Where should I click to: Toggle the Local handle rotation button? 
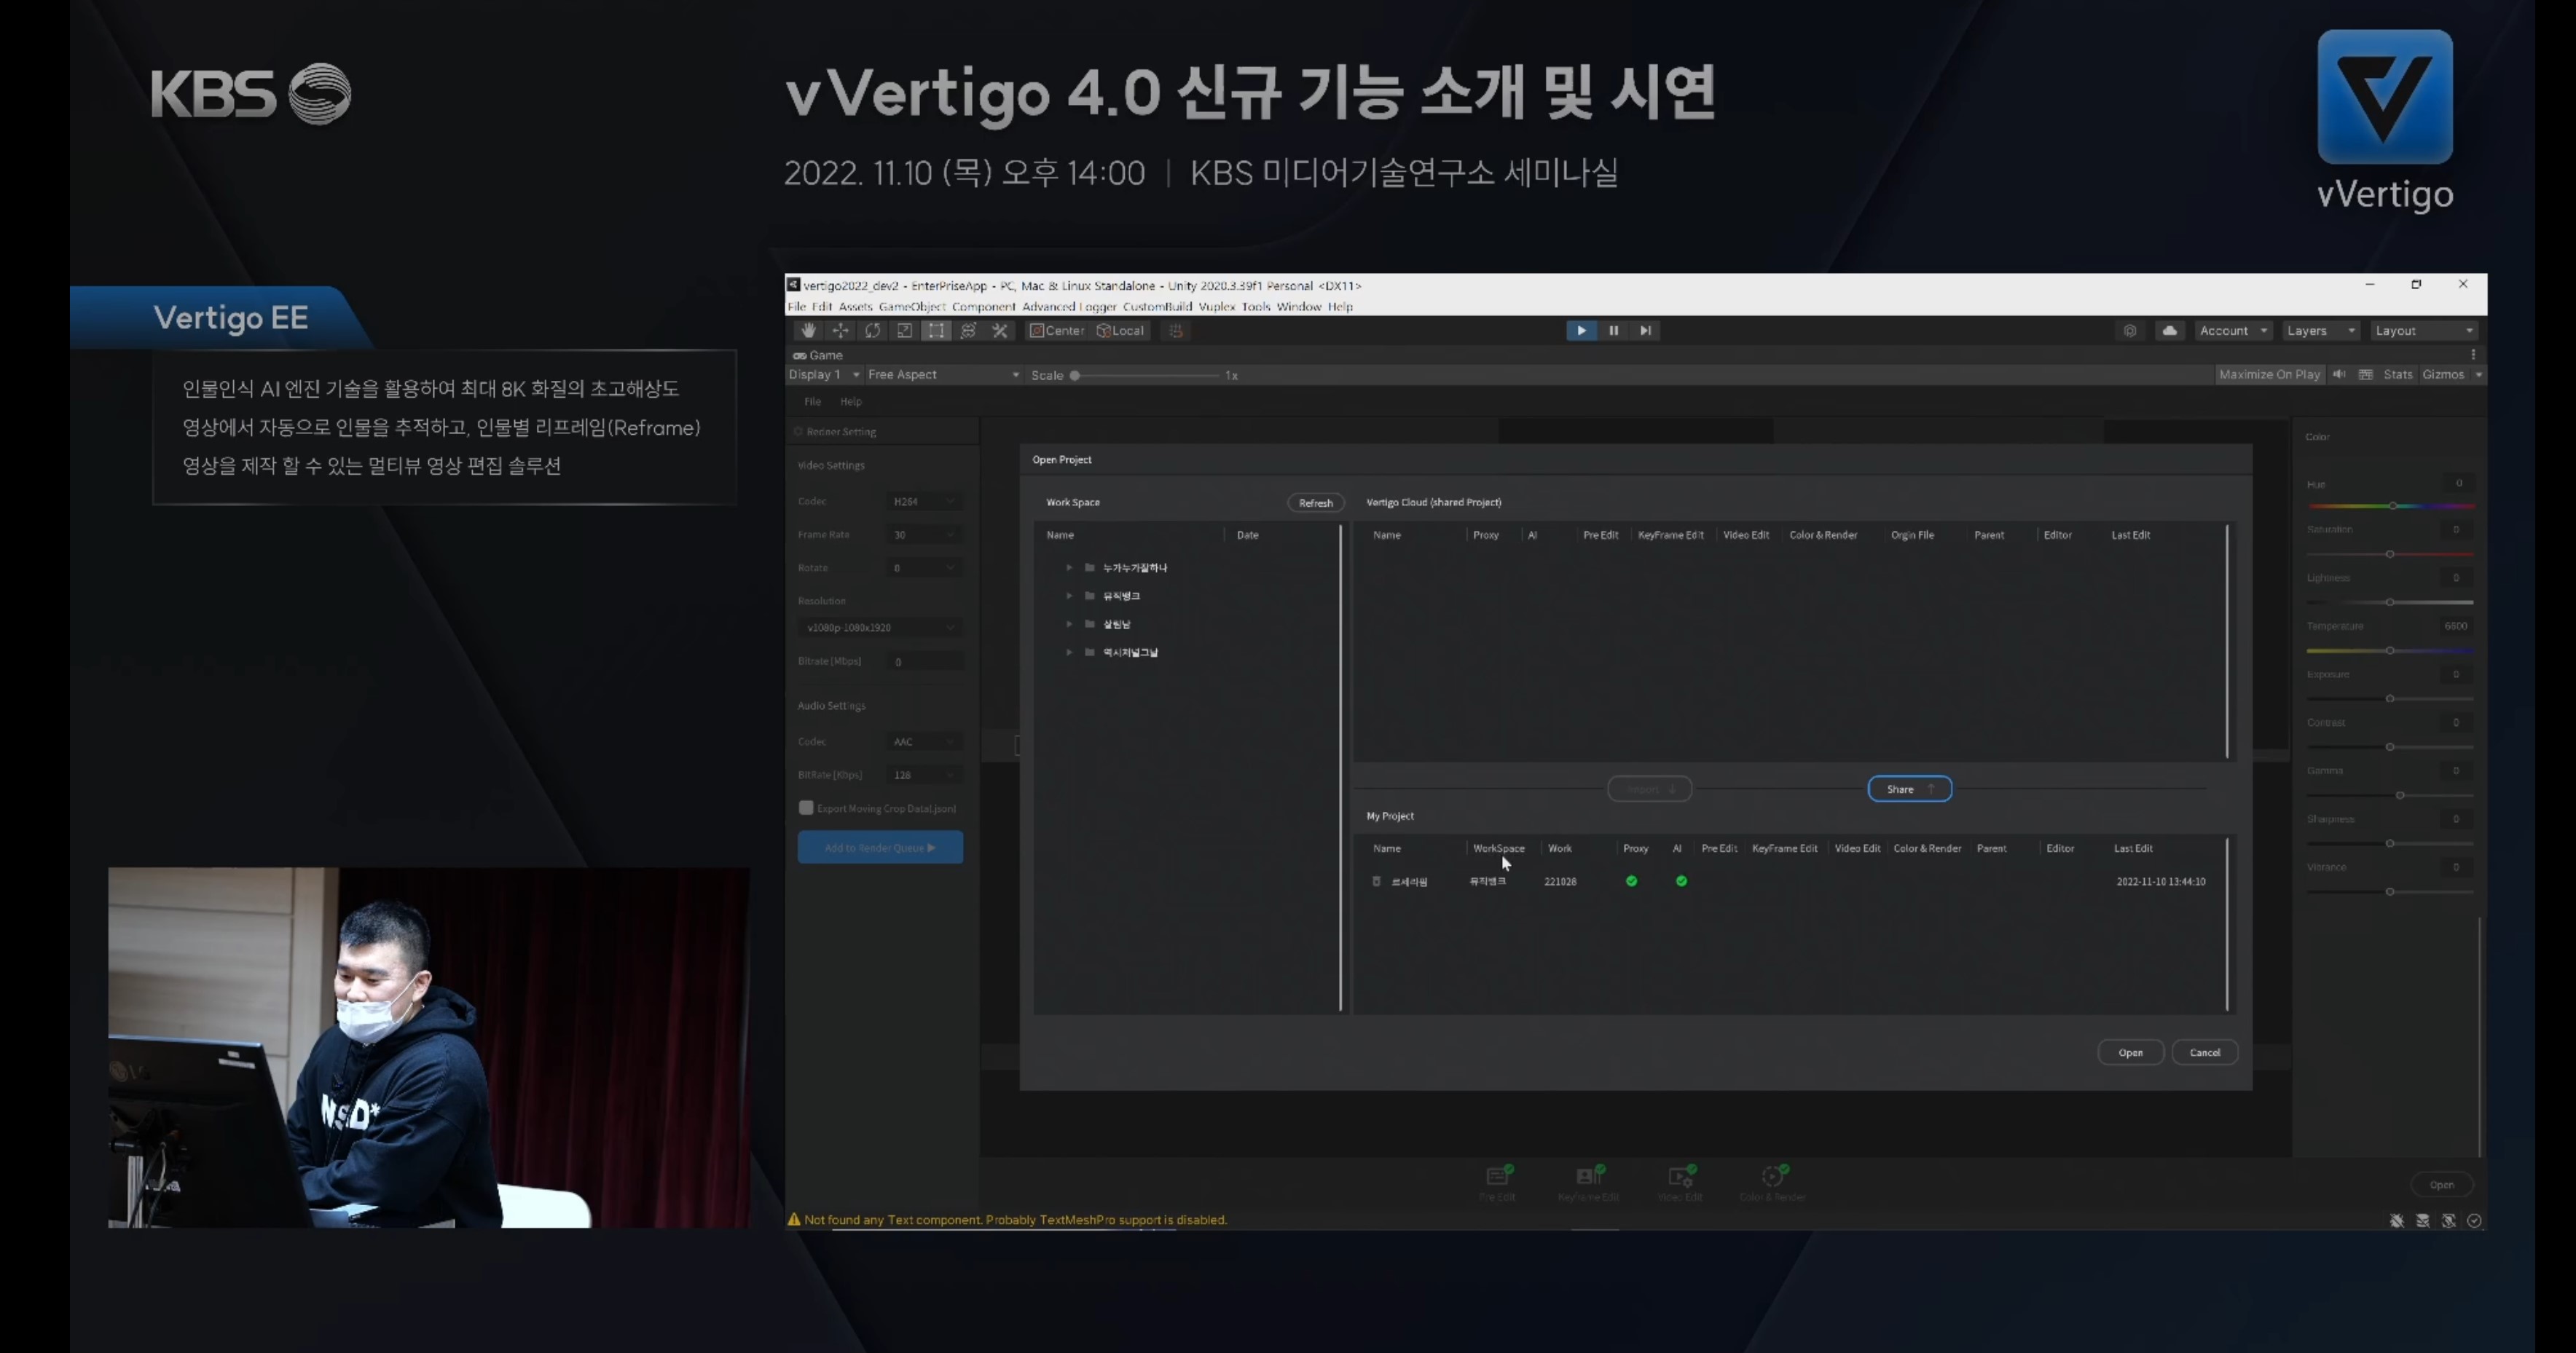pos(1121,331)
